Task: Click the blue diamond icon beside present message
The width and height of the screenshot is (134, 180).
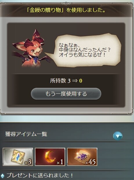Action: (x=3, y=176)
